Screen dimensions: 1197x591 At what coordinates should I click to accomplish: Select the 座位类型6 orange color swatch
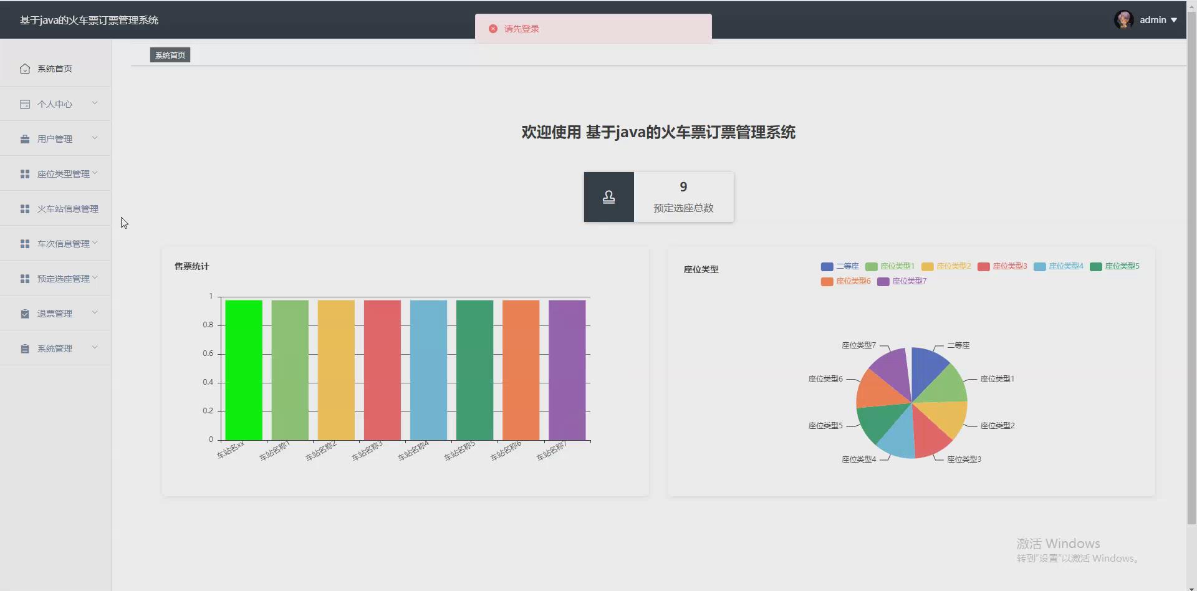click(x=826, y=281)
